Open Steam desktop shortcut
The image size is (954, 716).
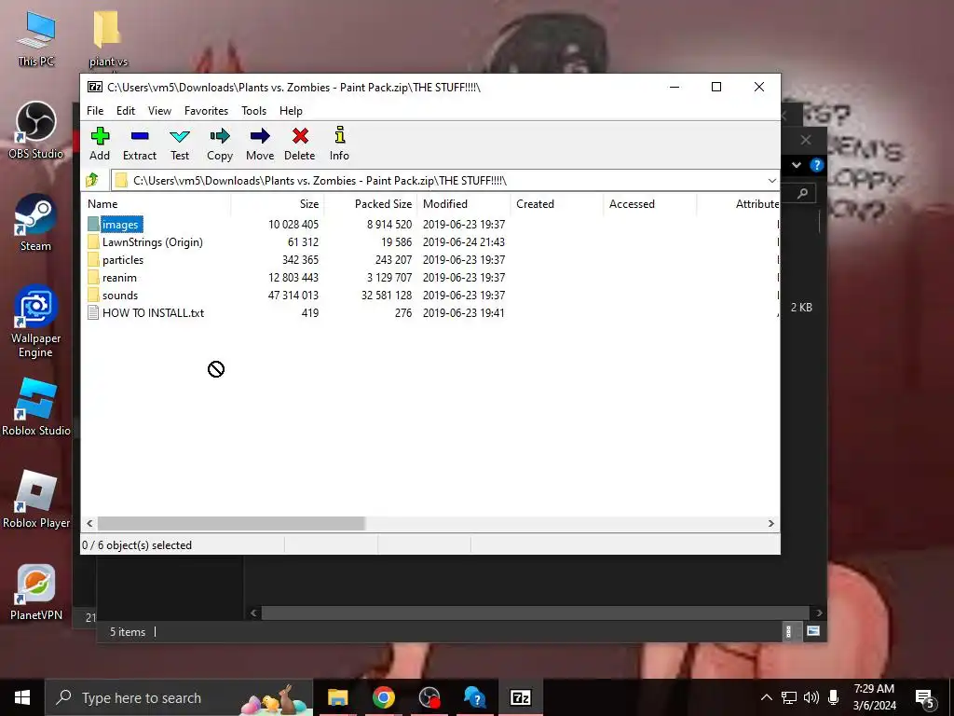[36, 222]
